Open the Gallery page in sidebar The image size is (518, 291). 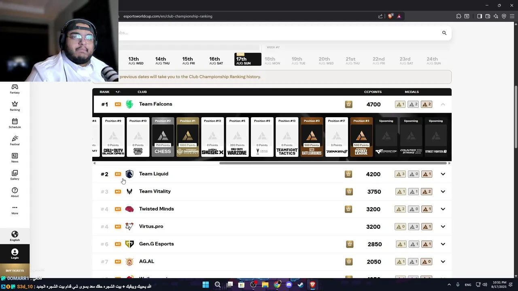pyautogui.click(x=15, y=175)
